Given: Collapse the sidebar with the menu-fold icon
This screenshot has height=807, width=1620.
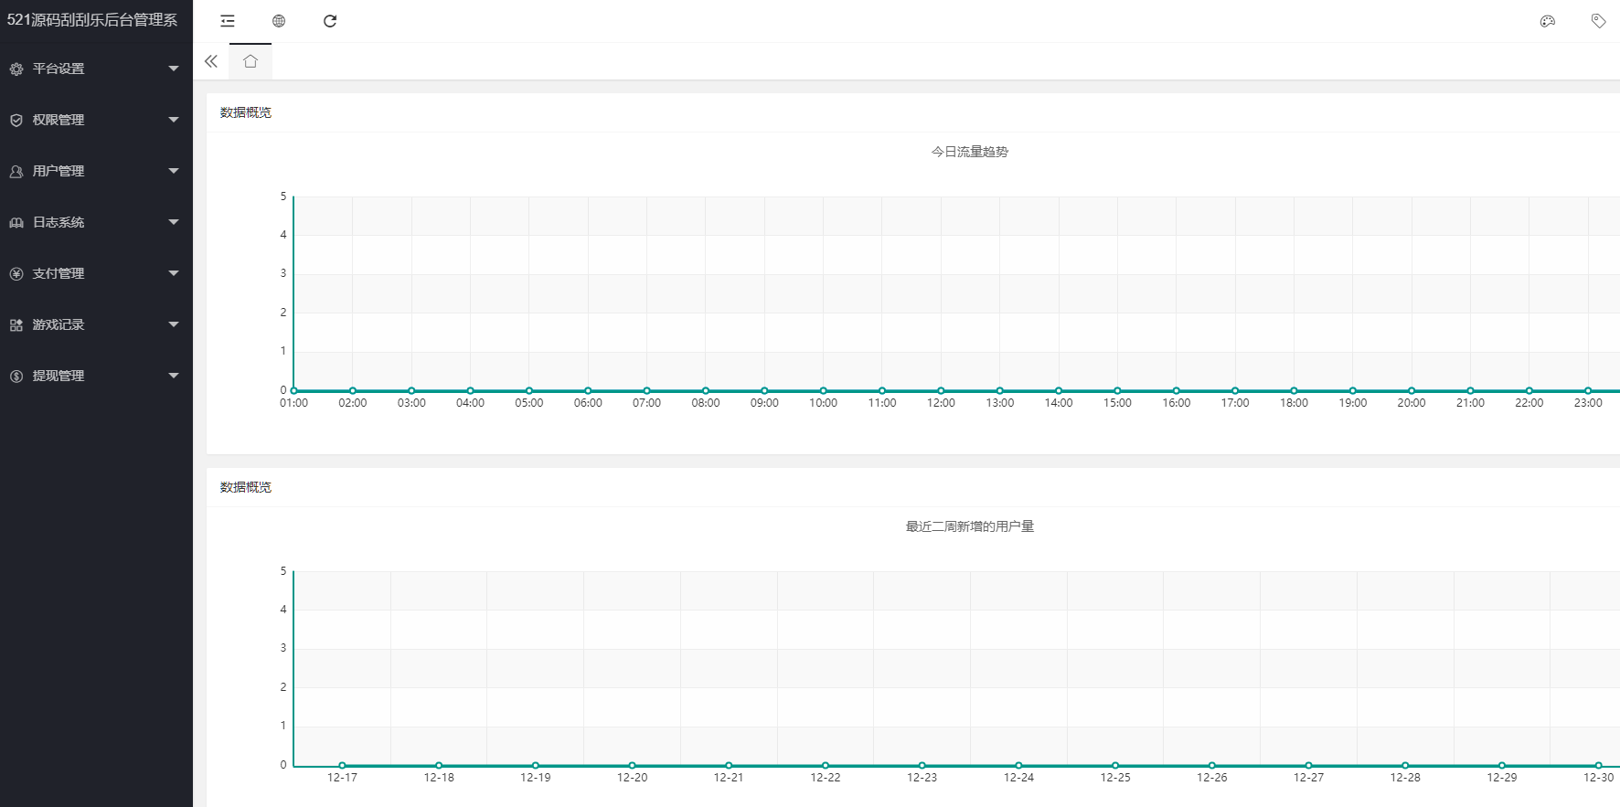Looking at the screenshot, I should coord(228,21).
